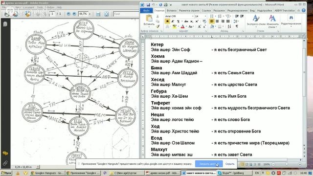Click the Decrease Indent icon
Viewport: 313px width, 176px height.
(x=237, y=16)
